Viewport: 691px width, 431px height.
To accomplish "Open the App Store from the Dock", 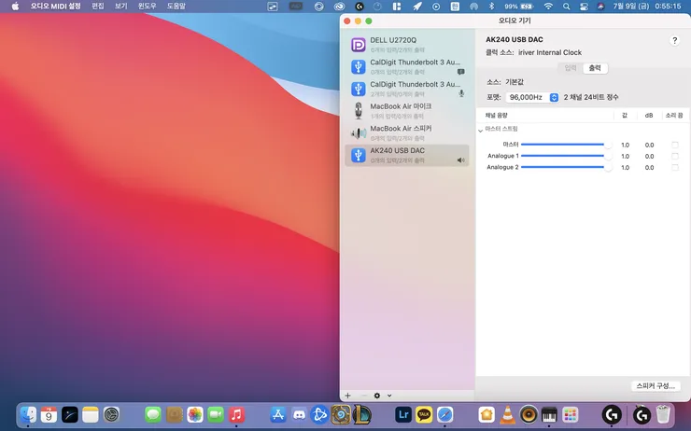I will [x=278, y=414].
